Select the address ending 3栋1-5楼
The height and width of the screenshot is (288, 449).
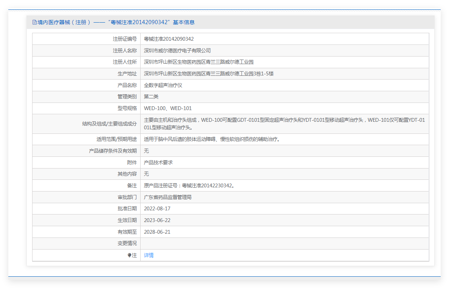(209, 74)
